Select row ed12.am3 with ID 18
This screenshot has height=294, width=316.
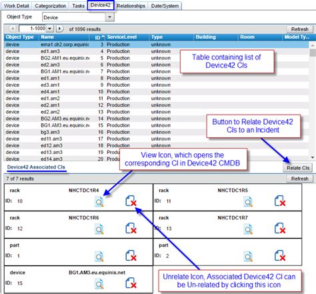tap(156, 145)
